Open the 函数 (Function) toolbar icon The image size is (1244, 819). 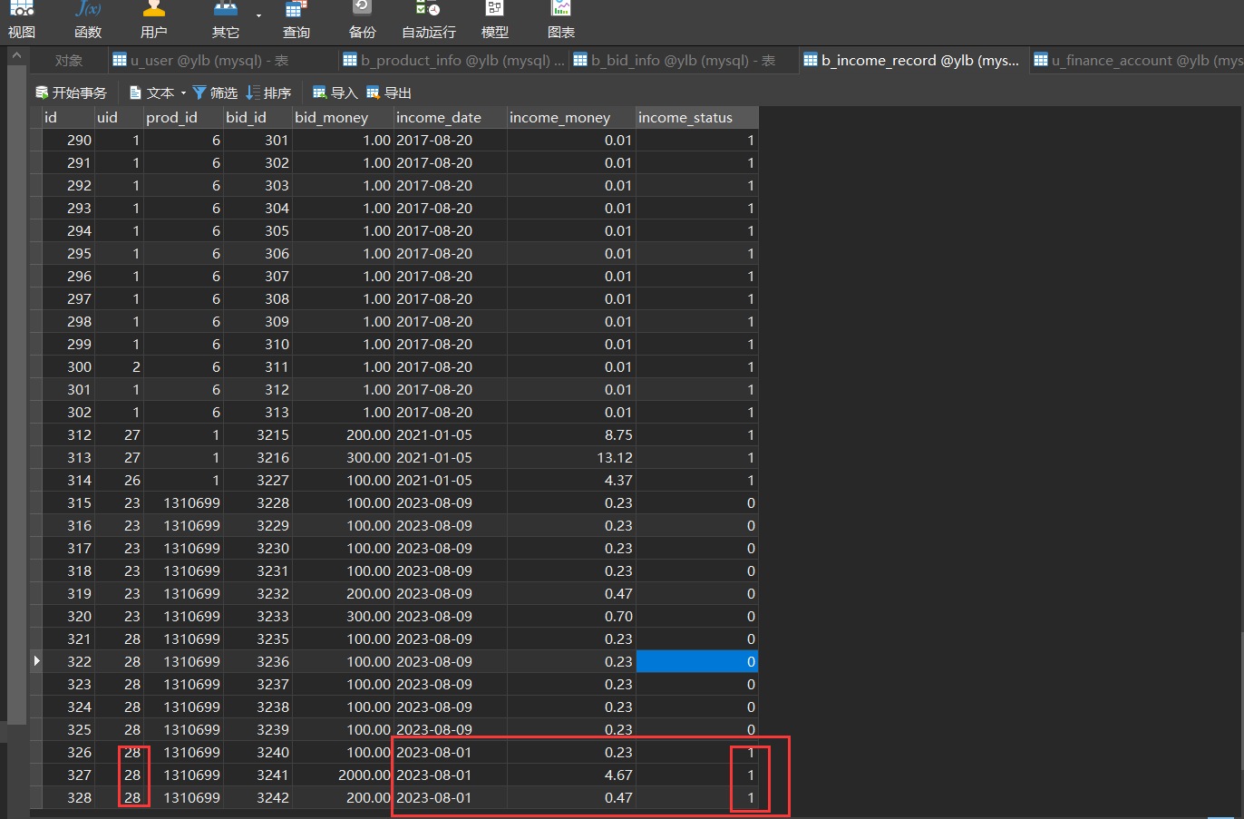pos(88,20)
